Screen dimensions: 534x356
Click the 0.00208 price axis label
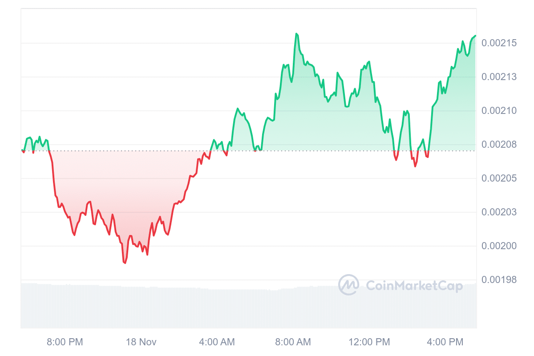point(499,145)
